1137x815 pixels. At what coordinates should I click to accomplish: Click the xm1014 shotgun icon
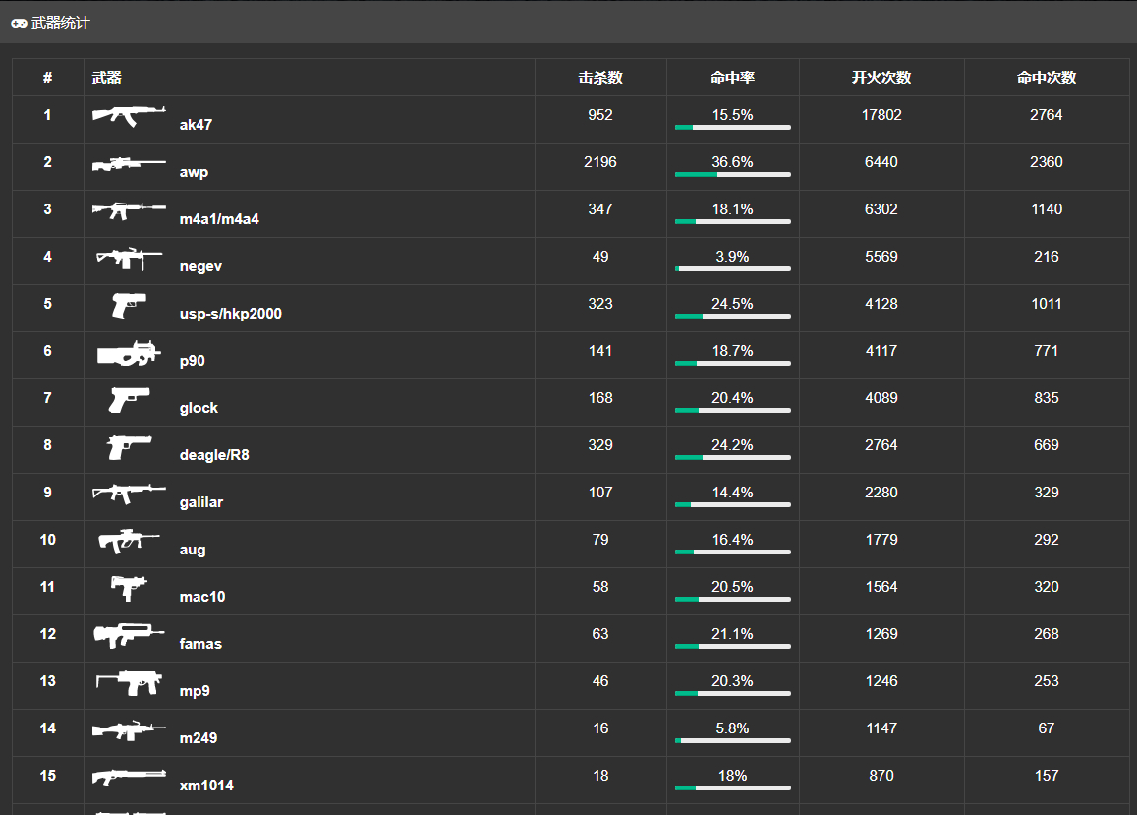pos(129,777)
